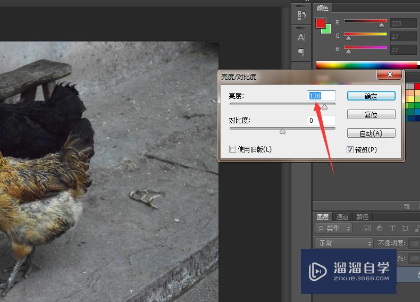Image resolution: width=420 pixels, height=302 pixels.
Task: Click the R value field showing 223
Action: 403,23
